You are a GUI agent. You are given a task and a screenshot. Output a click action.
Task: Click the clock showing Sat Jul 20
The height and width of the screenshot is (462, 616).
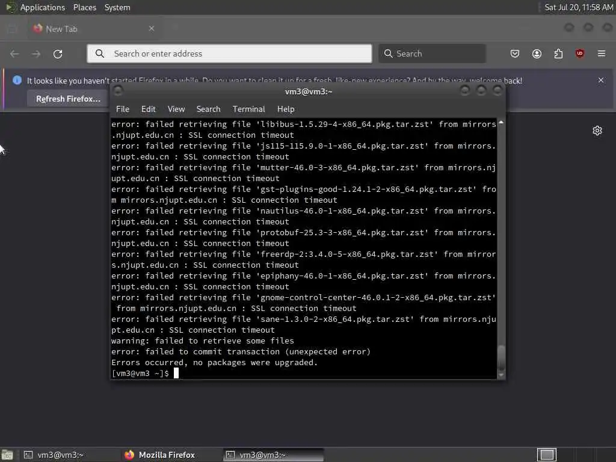tap(579, 7)
